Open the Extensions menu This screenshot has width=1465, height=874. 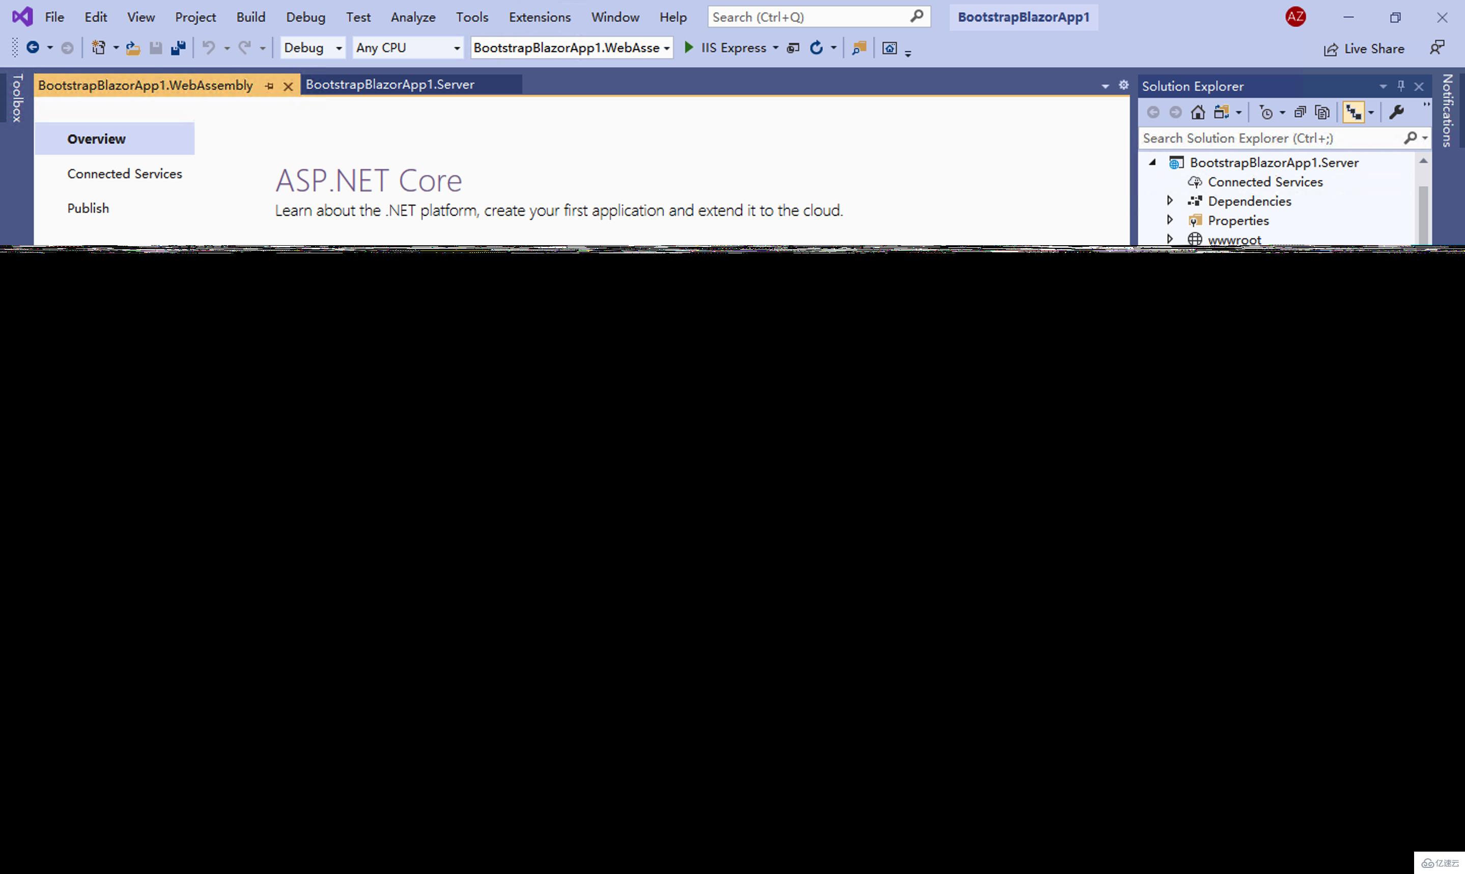tap(540, 17)
